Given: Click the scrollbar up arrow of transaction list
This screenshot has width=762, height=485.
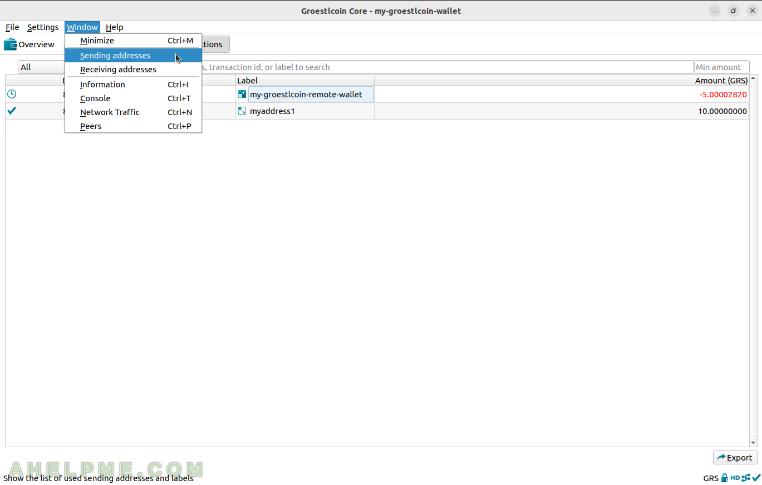Looking at the screenshot, I should (753, 79).
